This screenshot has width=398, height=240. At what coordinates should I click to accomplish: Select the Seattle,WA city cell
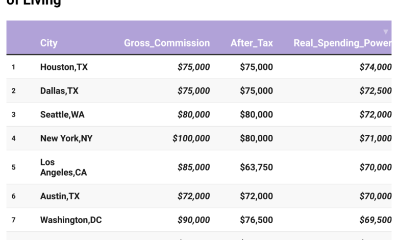click(x=62, y=114)
